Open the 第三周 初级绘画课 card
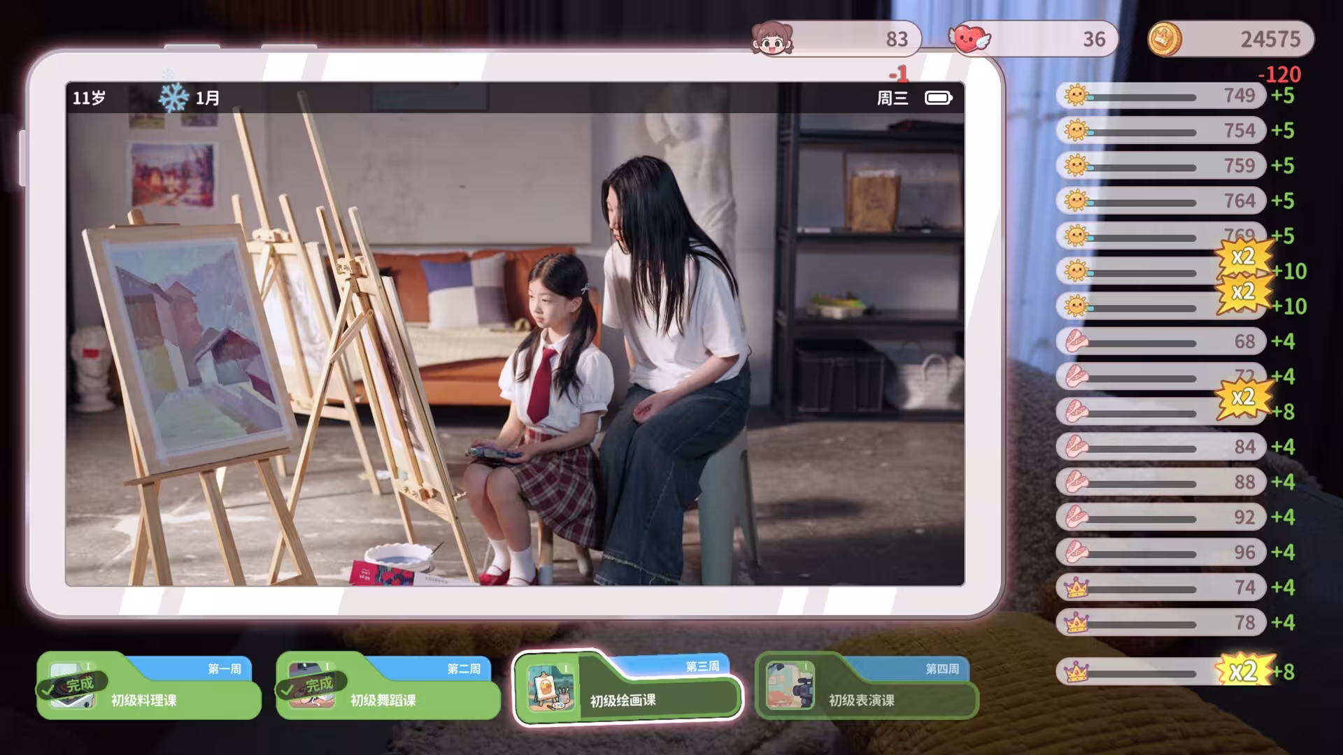1343x755 pixels. 627,686
